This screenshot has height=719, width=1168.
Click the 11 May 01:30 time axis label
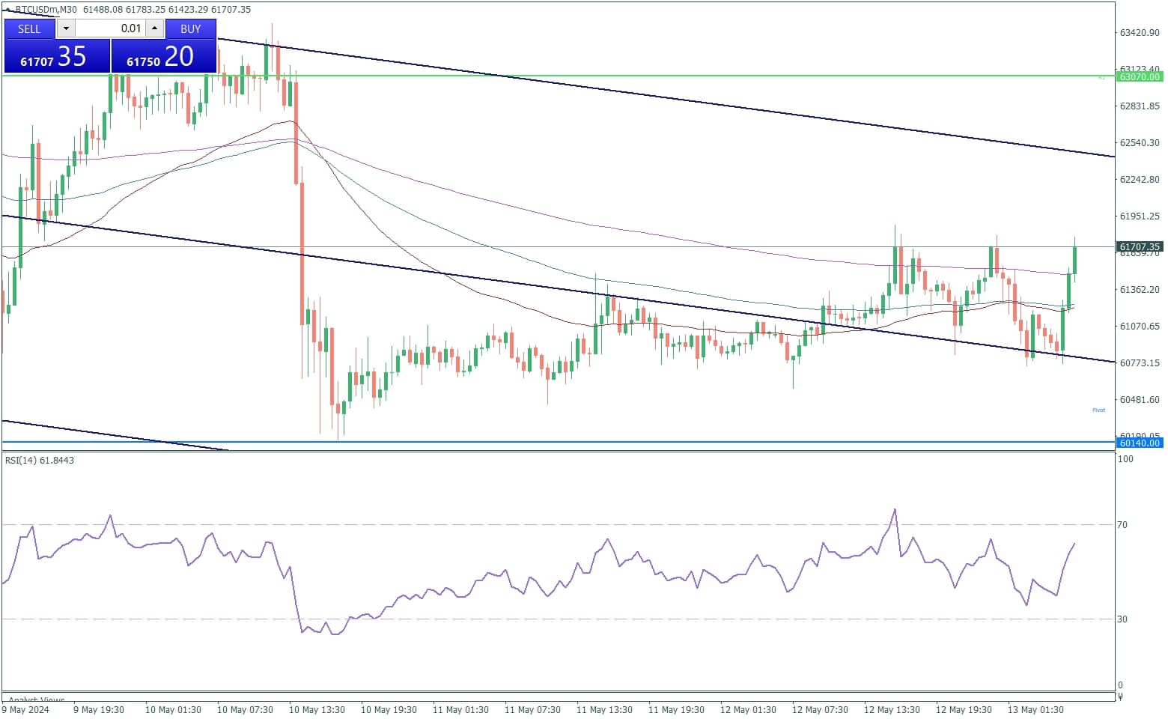pos(460,710)
